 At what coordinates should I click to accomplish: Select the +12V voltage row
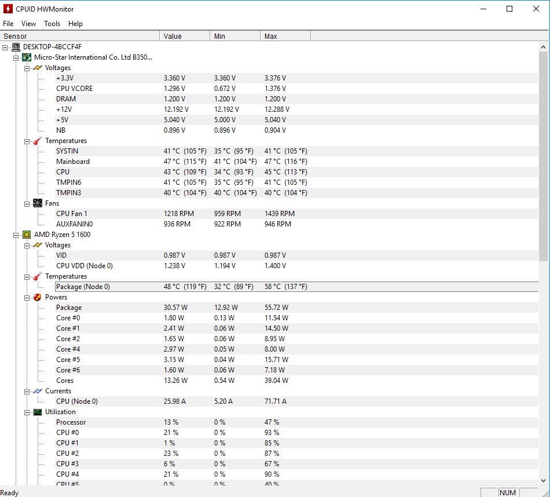(x=296, y=109)
